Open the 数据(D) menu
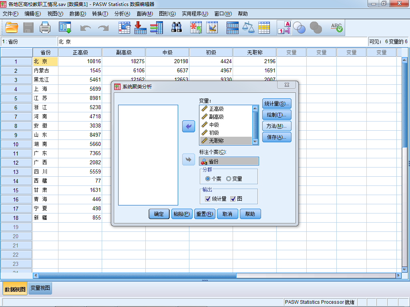 pyautogui.click(x=78, y=14)
